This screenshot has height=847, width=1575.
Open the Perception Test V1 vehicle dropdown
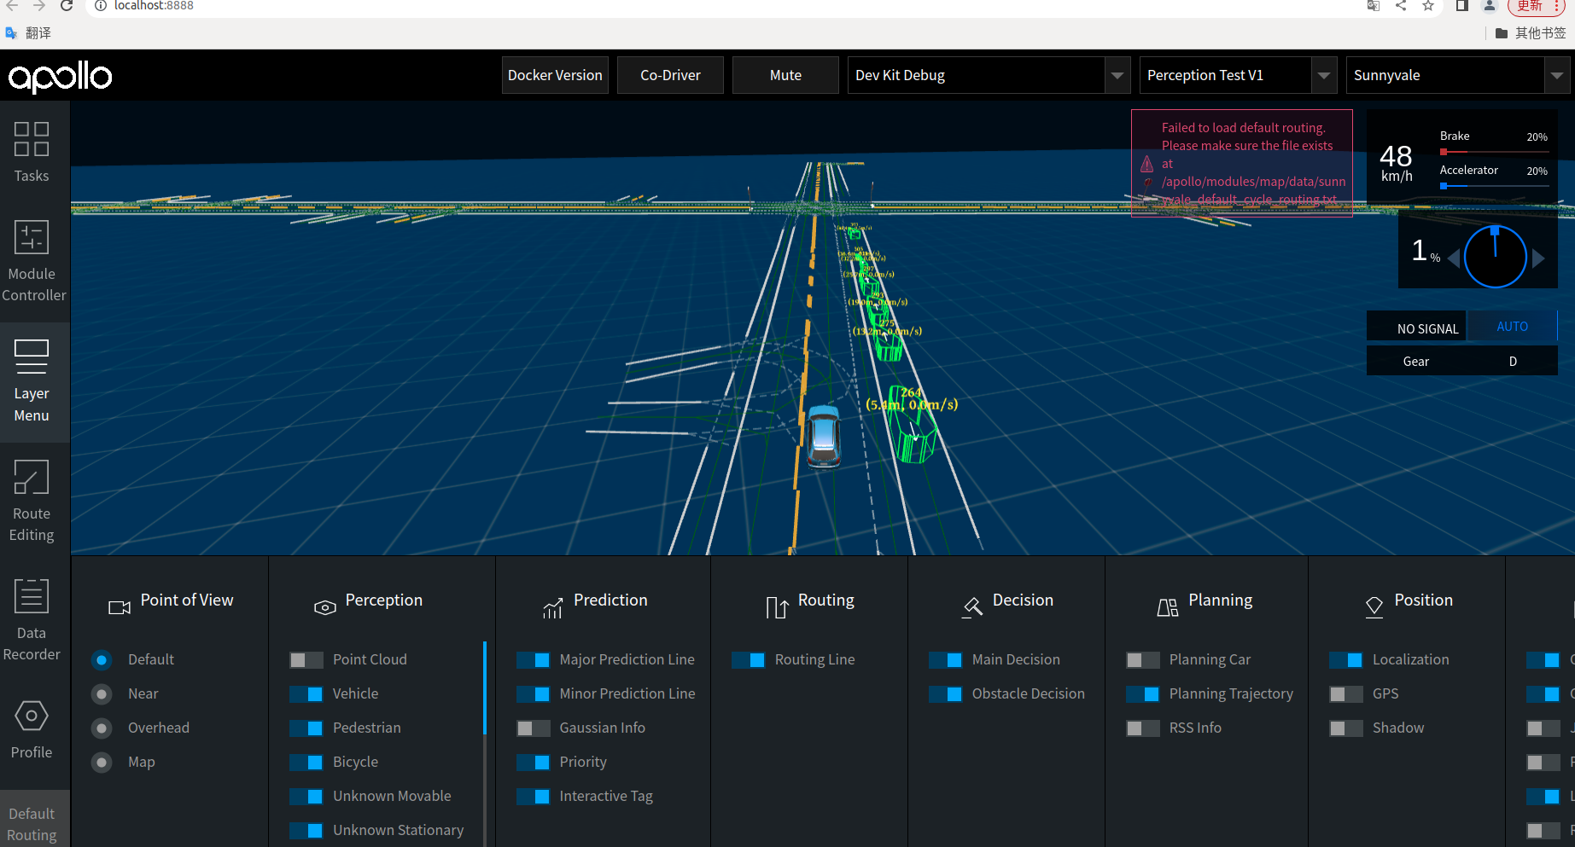[1238, 75]
